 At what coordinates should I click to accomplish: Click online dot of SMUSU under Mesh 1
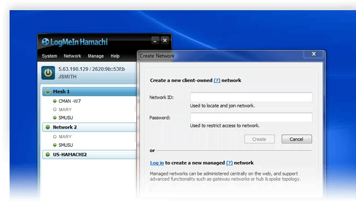[x=55, y=117]
